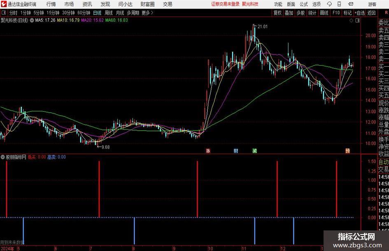Switch to 30分钟 period
Viewport: 389px width, 251px height.
click(x=68, y=13)
